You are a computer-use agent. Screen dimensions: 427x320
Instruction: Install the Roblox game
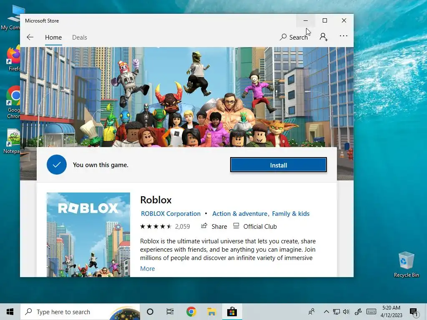point(278,165)
